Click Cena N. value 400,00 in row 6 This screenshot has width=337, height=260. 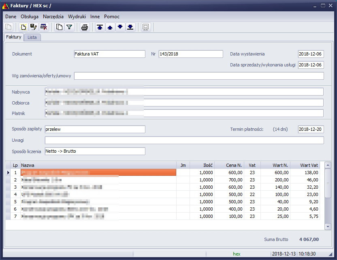pos(235,209)
